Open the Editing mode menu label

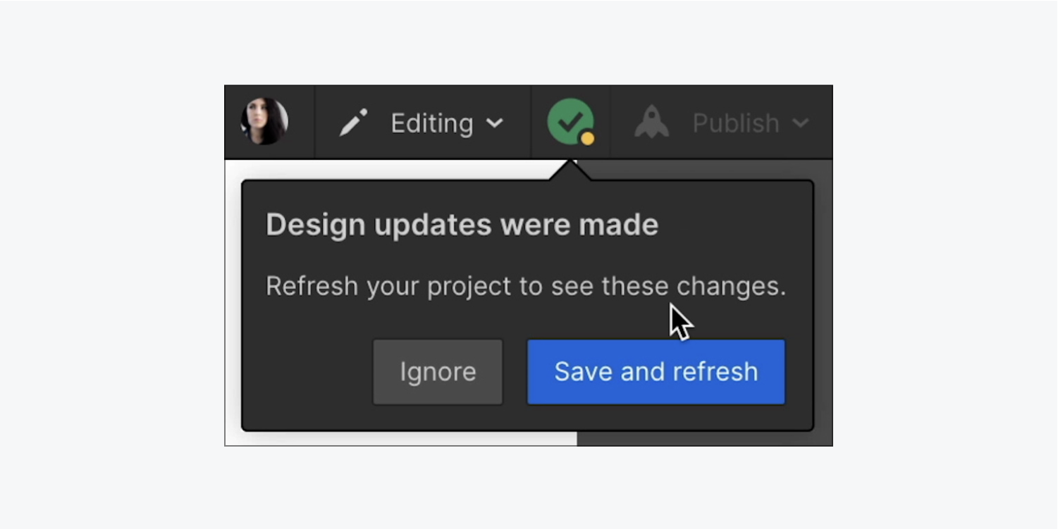[432, 123]
